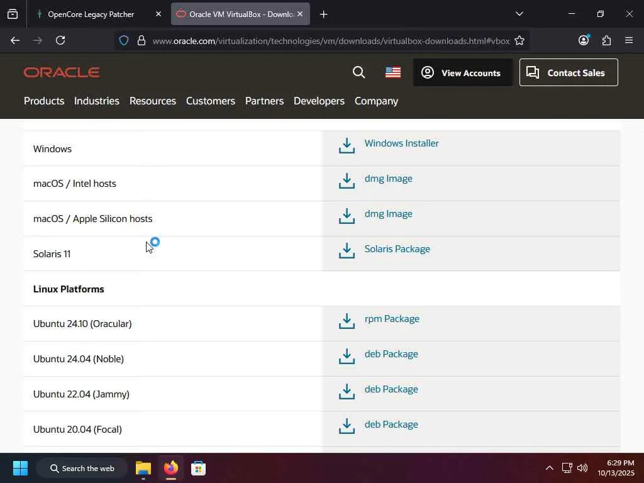Open the Customers menu
Viewport: 644px width, 483px height.
210,101
